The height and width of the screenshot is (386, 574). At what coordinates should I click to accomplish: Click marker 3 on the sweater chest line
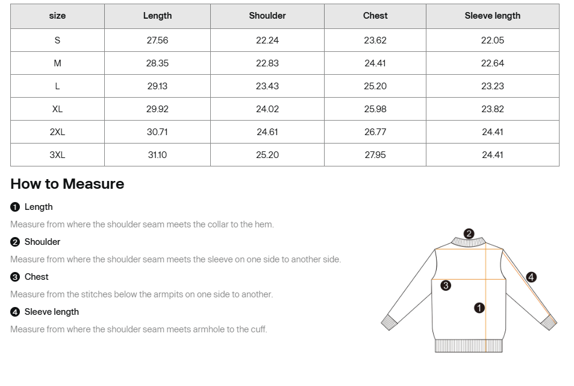tap(446, 285)
